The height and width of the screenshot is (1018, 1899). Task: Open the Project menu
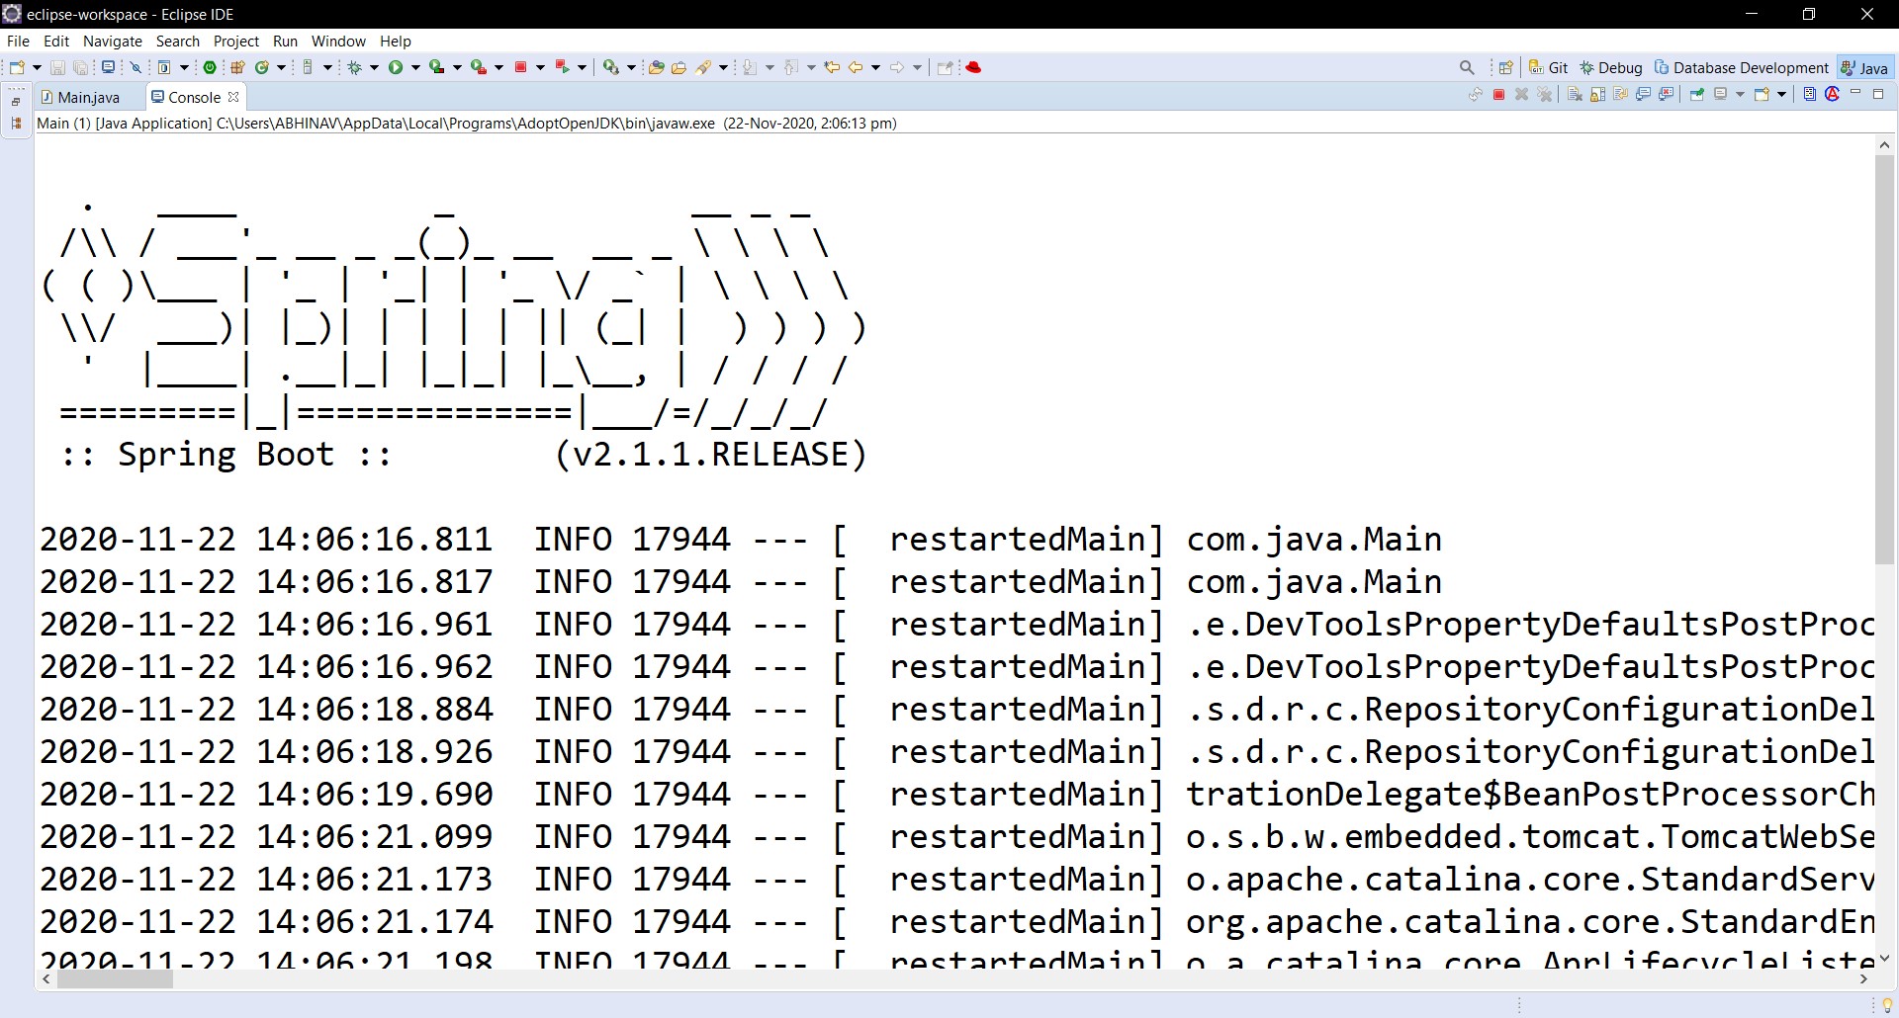236,41
